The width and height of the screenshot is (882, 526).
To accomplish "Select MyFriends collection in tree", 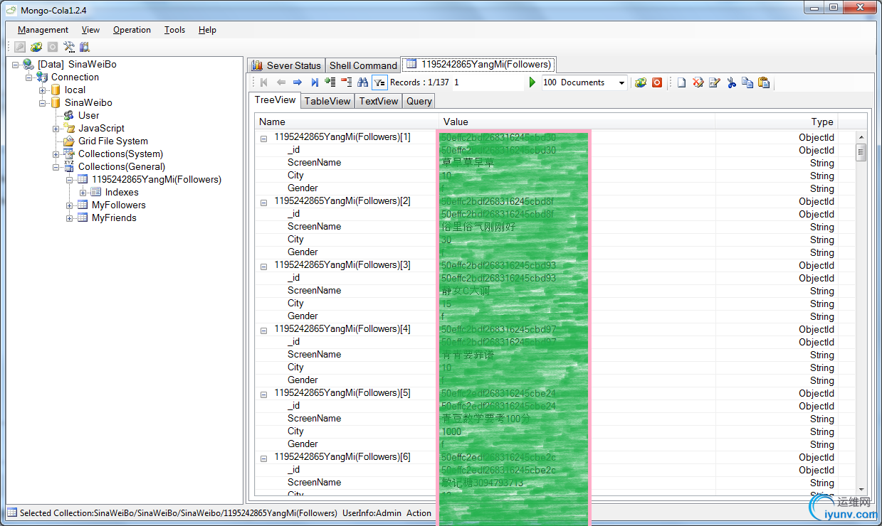I will pos(114,218).
